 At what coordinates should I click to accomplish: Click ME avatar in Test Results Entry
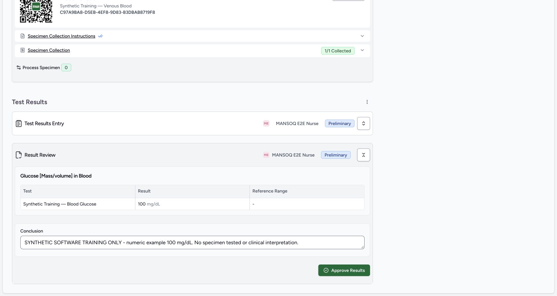pos(266,123)
